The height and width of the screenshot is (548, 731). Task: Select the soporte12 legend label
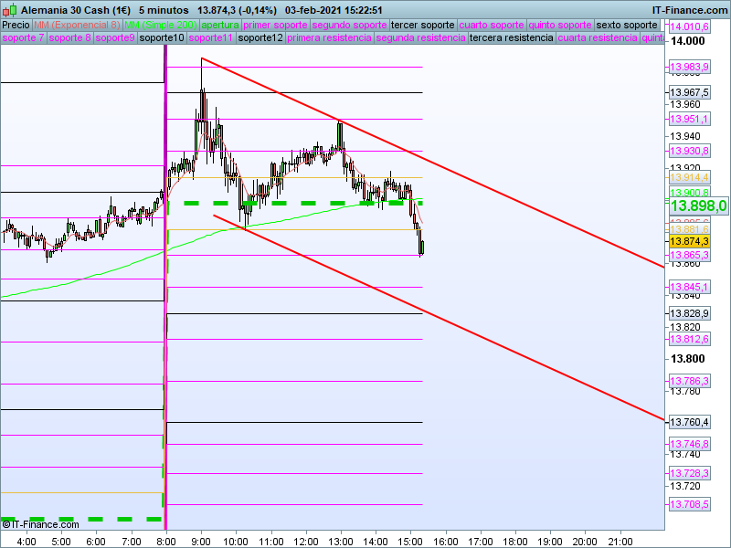(x=260, y=38)
